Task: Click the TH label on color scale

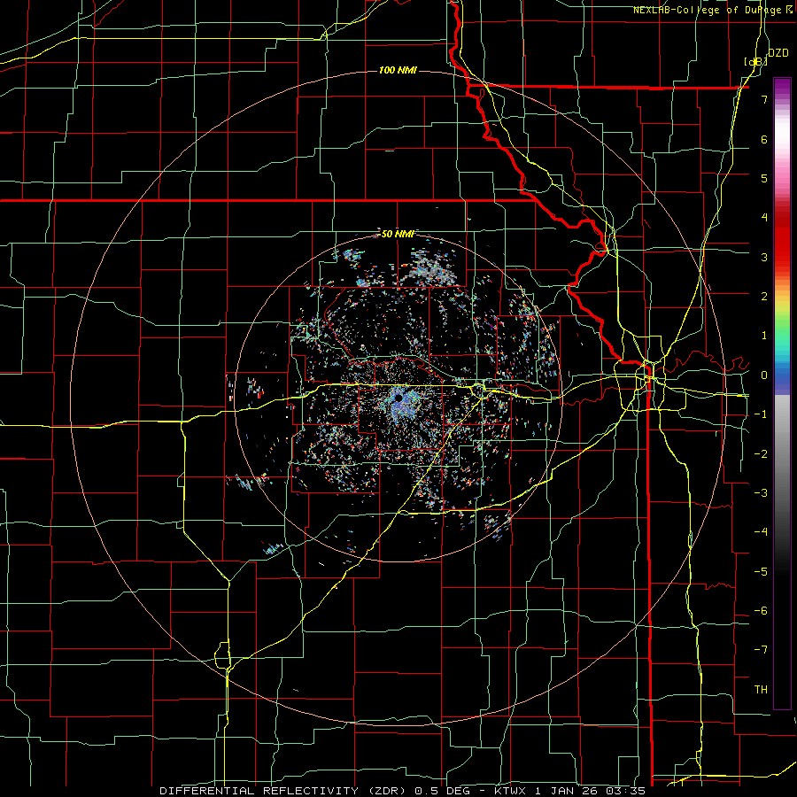Action: coord(761,690)
